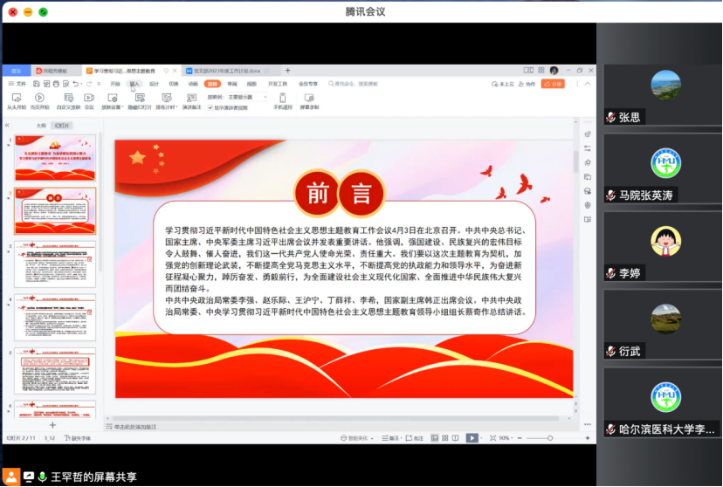Click the 会议 meeting icon in ribbon
Image resolution: width=723 pixels, height=487 pixels.
point(89,98)
